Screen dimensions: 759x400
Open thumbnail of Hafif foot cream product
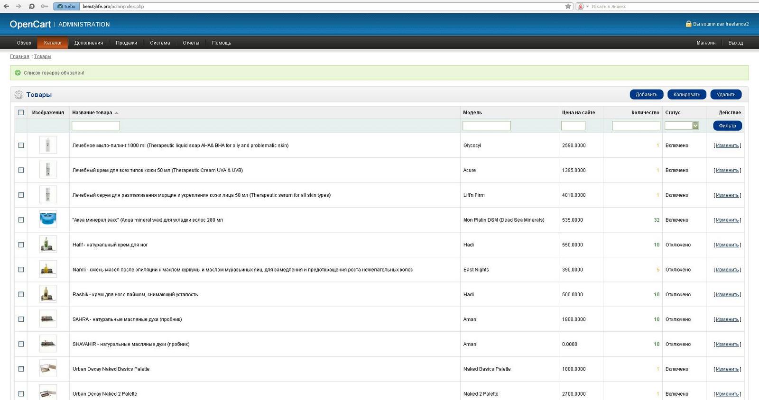coord(48,245)
